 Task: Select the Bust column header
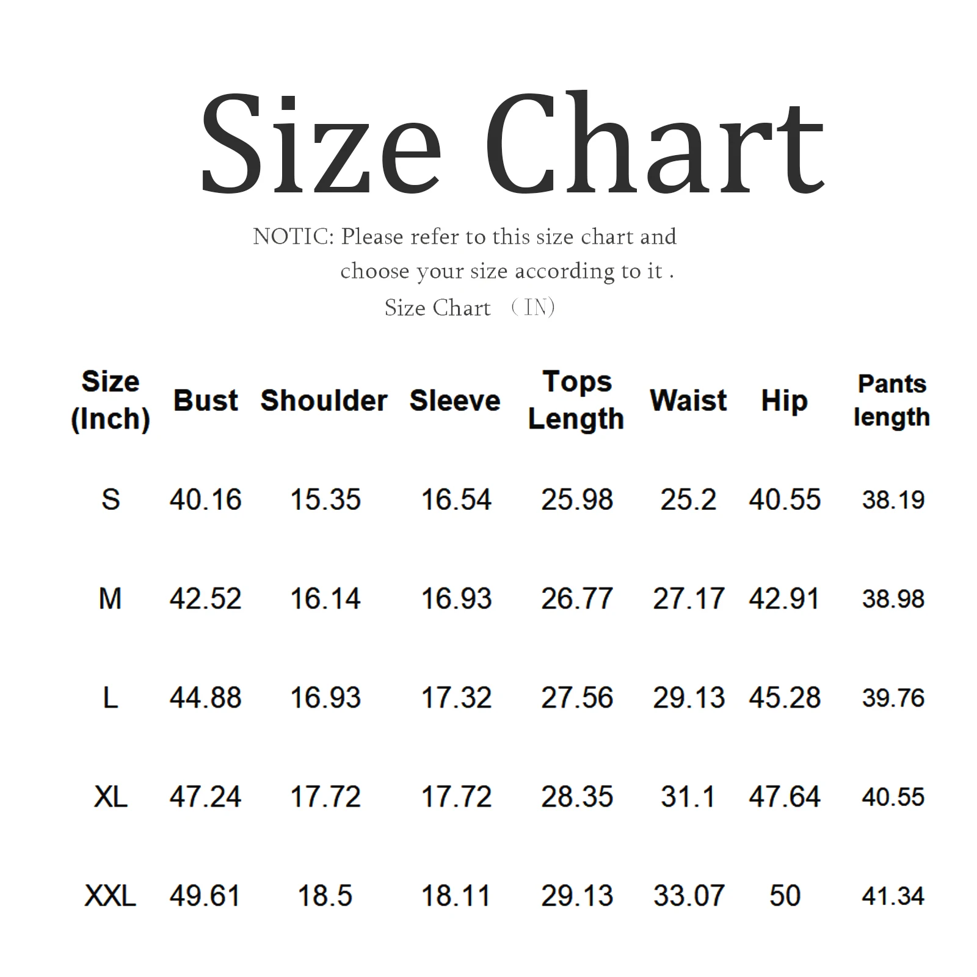point(206,401)
